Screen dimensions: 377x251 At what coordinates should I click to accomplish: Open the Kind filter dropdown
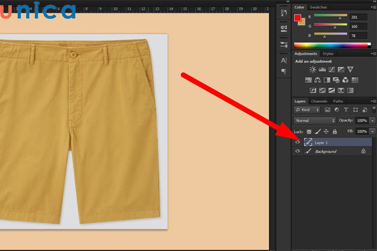pos(308,110)
